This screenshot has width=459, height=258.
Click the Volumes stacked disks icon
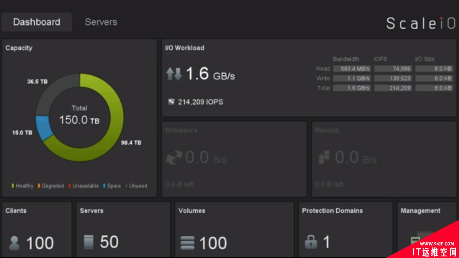(187, 243)
